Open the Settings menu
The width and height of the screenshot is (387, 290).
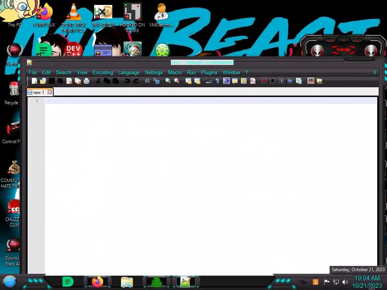click(153, 72)
